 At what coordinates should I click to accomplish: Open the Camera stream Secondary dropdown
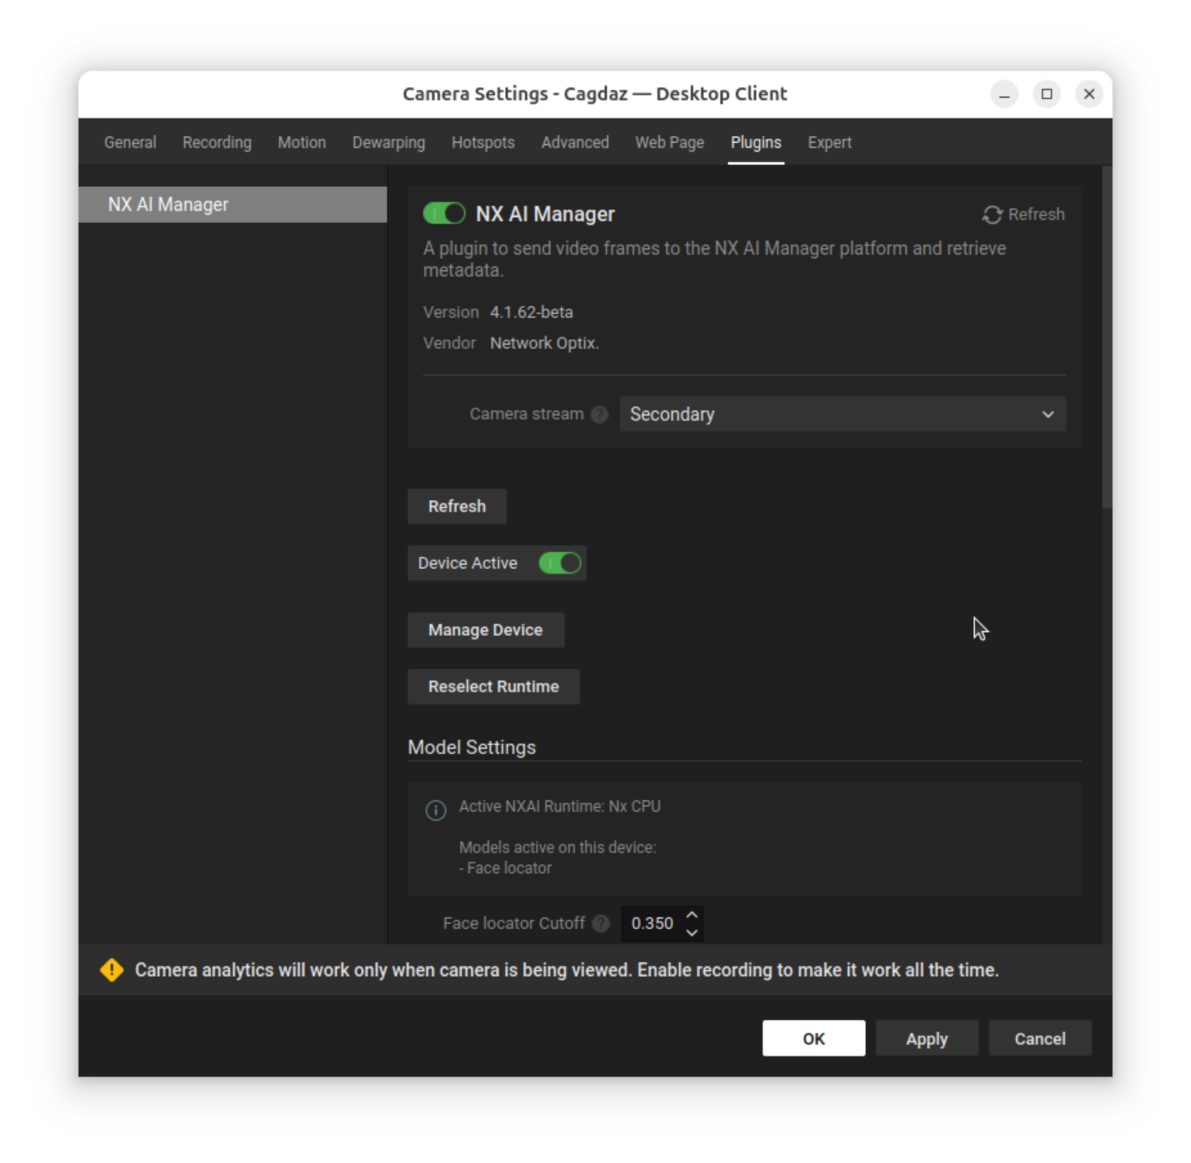[x=842, y=414]
